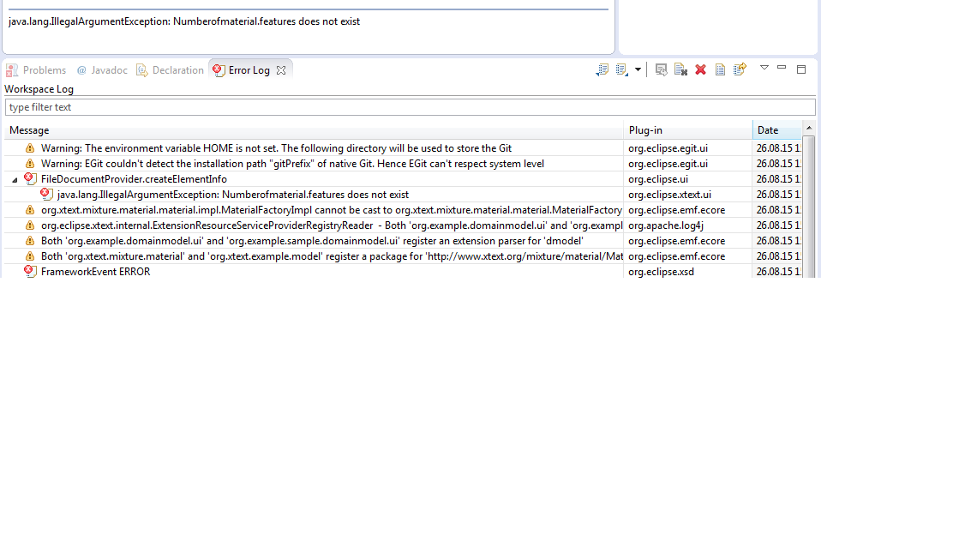Minimize the Error Log view panel

pos(782,68)
